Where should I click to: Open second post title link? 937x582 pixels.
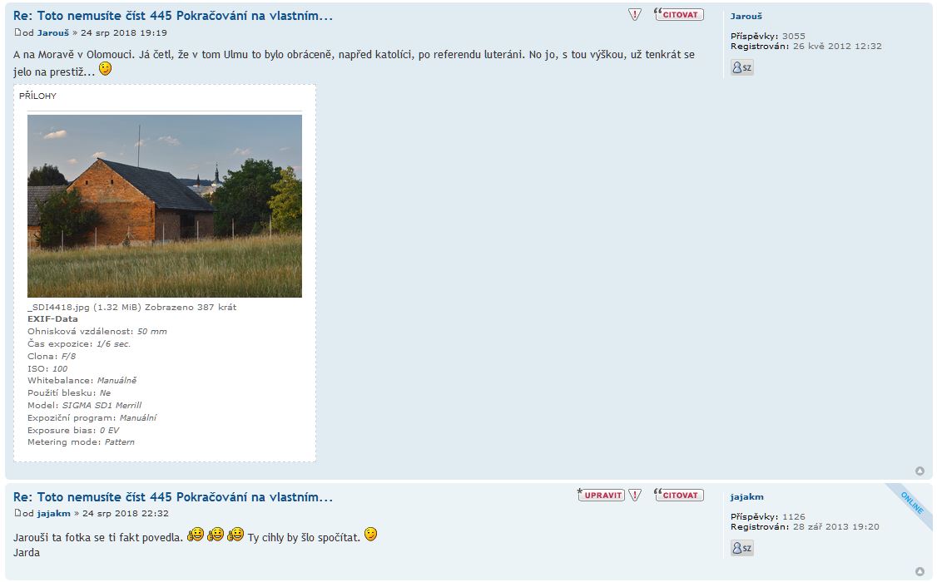pyautogui.click(x=173, y=496)
